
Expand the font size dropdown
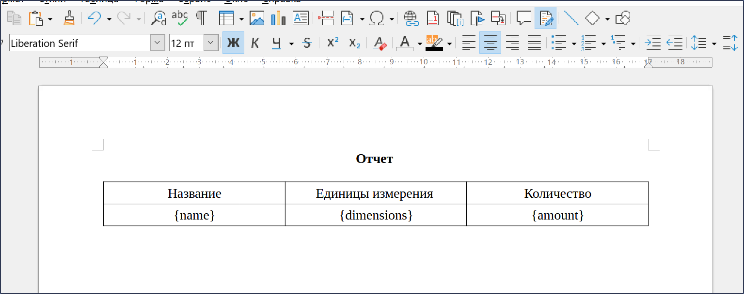click(211, 43)
